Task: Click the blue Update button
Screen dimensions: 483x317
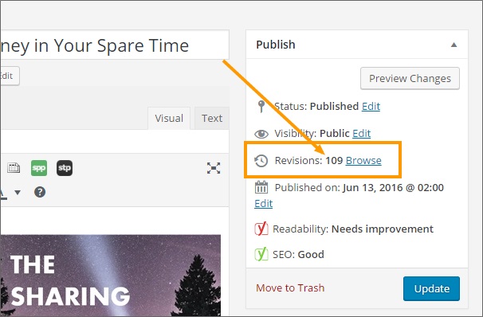Action: click(x=431, y=288)
